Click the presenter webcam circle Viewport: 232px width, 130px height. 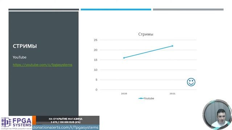[x=217, y=114]
